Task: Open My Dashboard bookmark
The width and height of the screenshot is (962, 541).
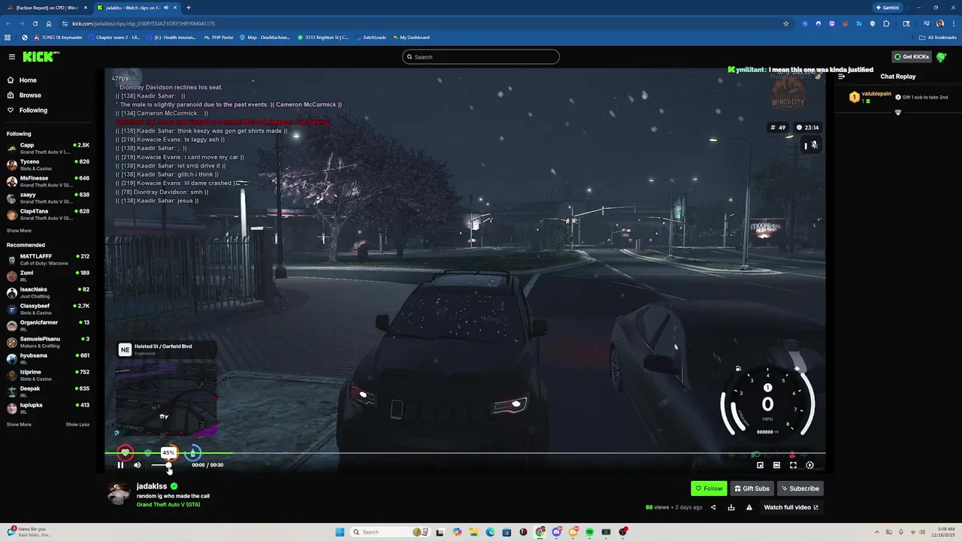Action: click(x=410, y=37)
